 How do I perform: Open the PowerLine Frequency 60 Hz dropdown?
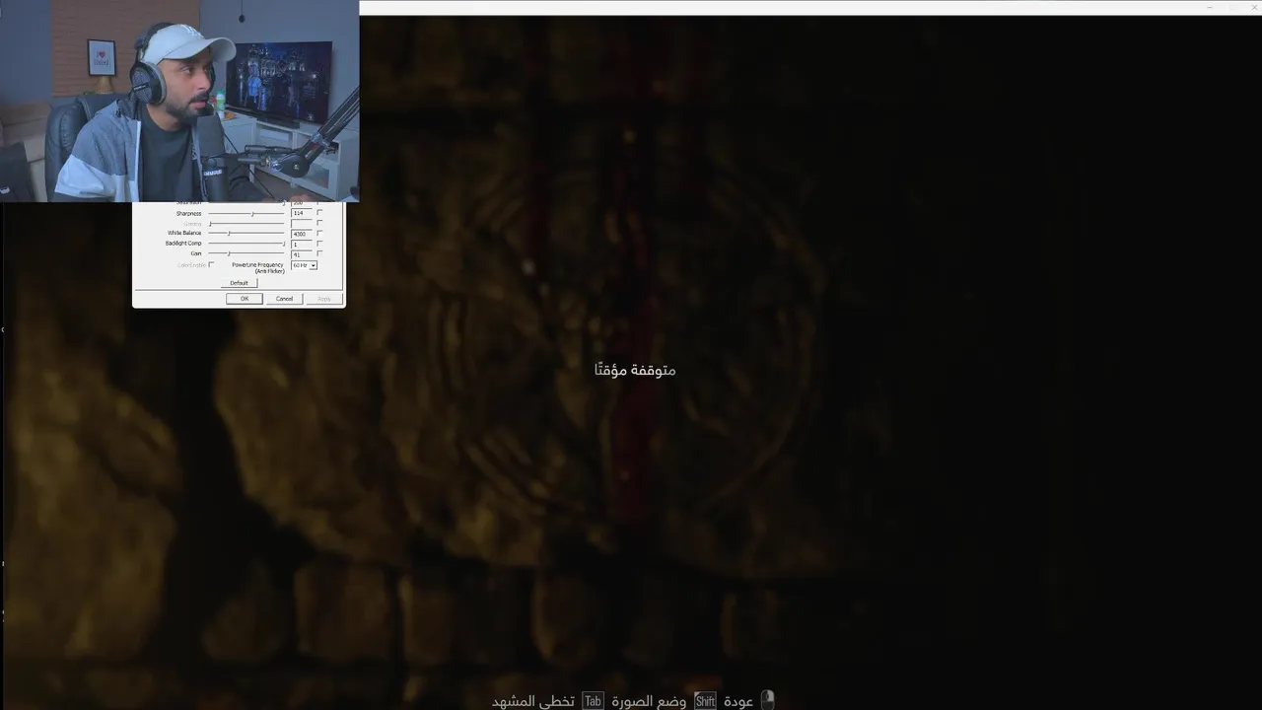click(305, 265)
